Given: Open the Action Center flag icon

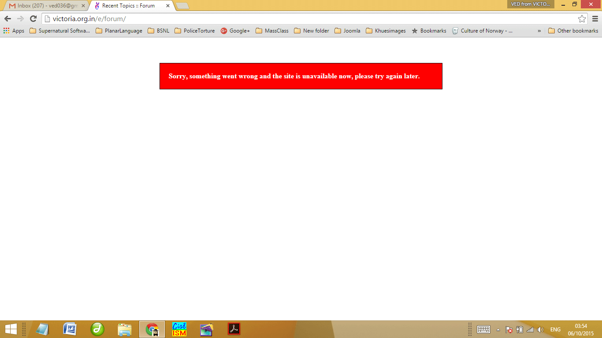Looking at the screenshot, I should (x=509, y=329).
